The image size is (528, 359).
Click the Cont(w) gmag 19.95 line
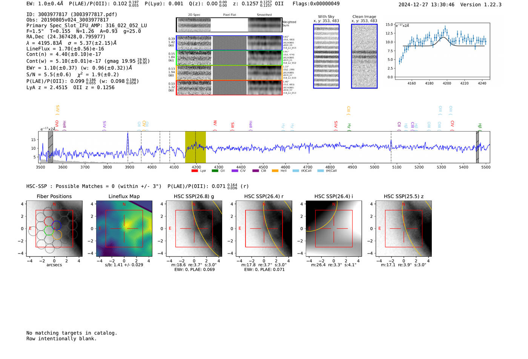point(88,61)
